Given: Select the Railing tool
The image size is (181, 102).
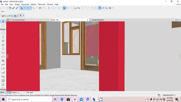Looking at the screenshot, I should click(3, 65).
